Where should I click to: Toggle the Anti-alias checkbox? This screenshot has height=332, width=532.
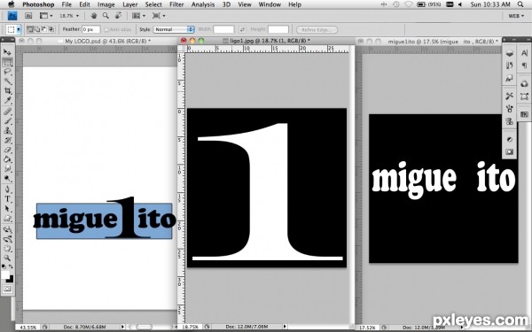pyautogui.click(x=106, y=30)
